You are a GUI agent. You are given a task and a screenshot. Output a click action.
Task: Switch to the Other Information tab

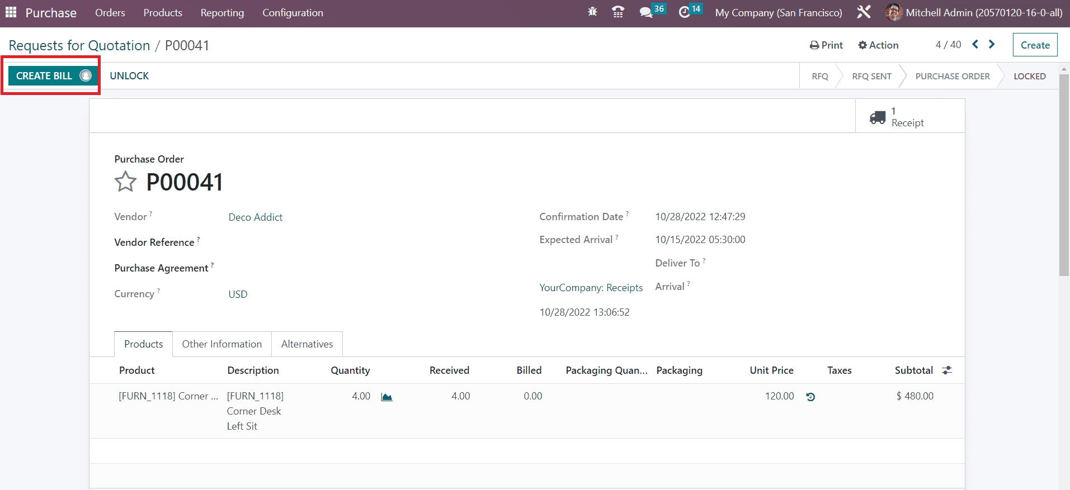[221, 344]
